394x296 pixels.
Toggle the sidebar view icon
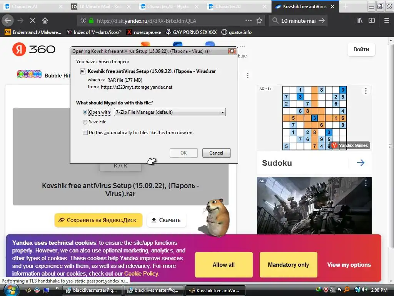[372, 21]
